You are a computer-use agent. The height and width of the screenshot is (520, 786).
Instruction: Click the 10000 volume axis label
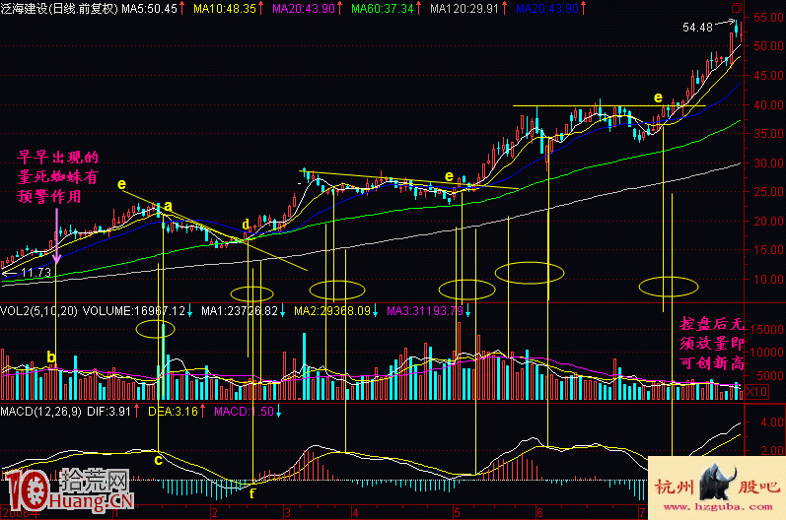[768, 353]
